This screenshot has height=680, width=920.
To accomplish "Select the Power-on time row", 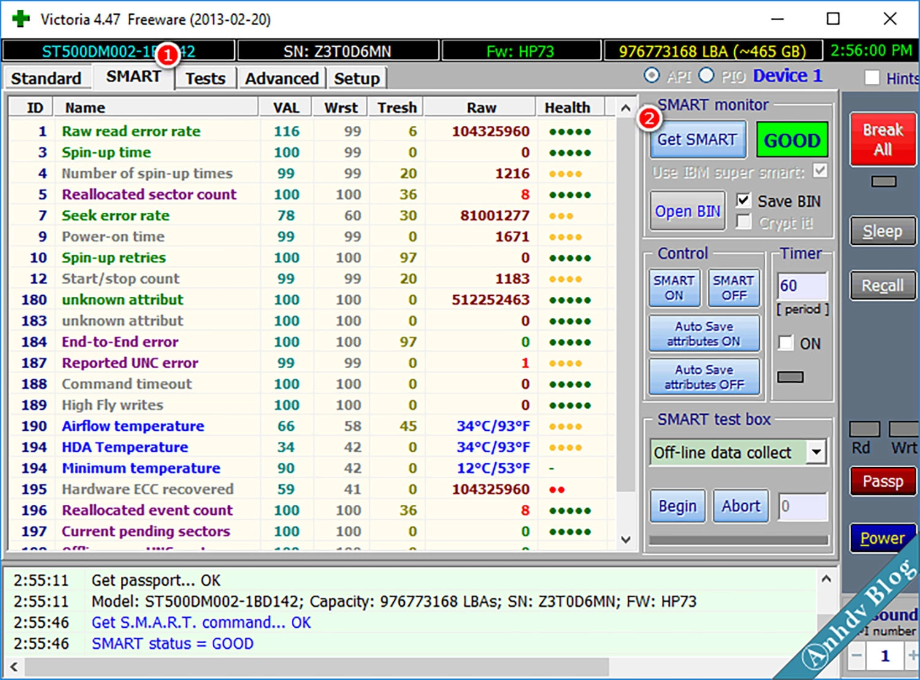I will click(313, 236).
